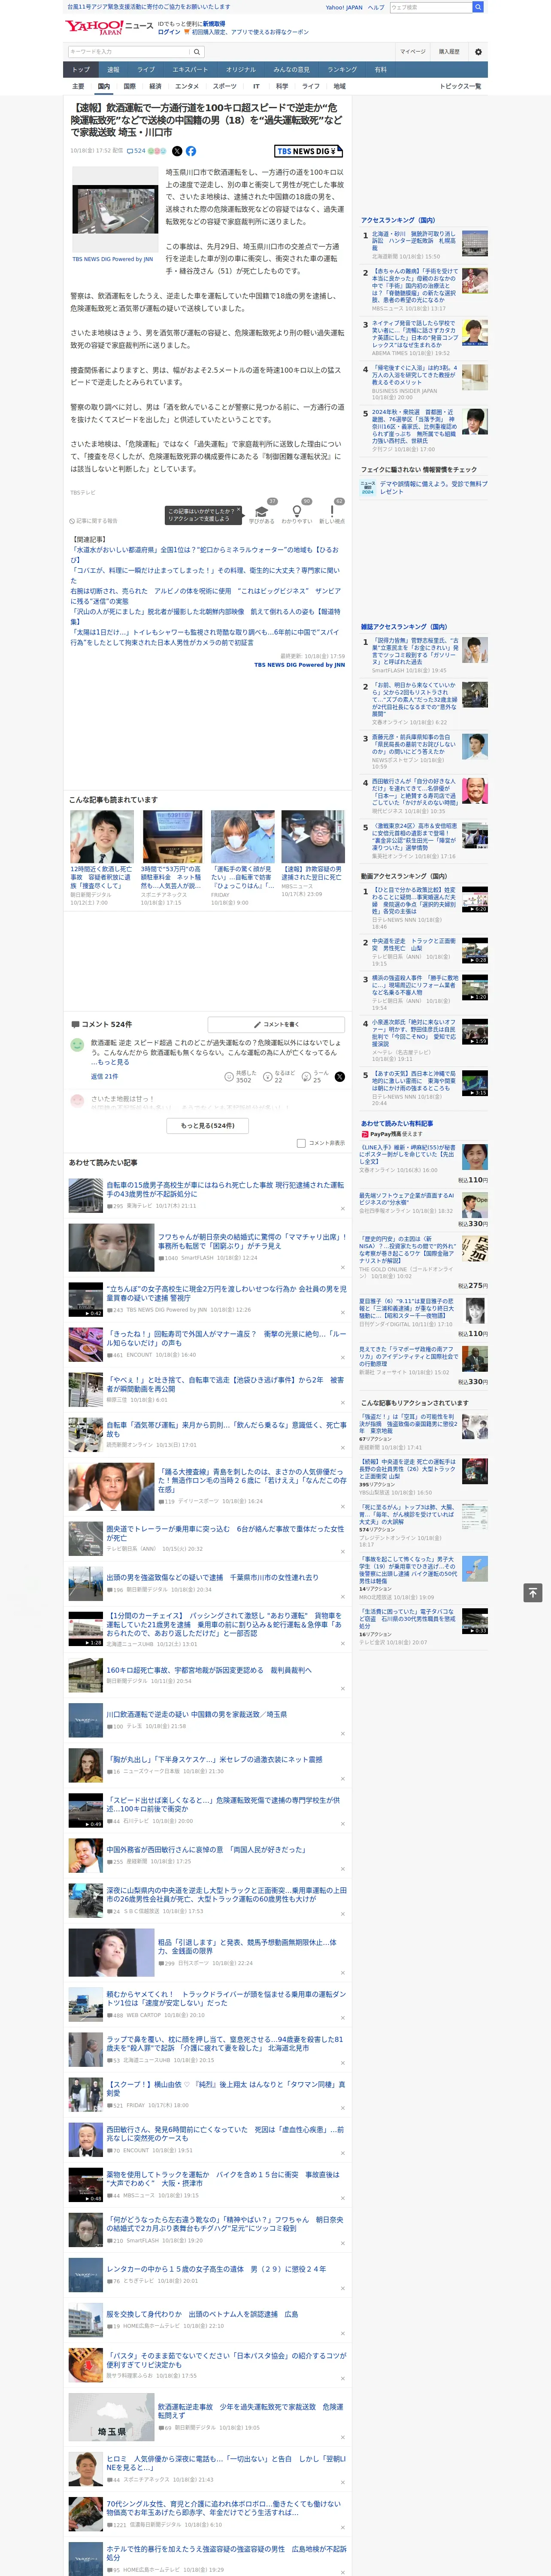The height and width of the screenshot is (2576, 551).
Task: Open 自転車の15歳男子高校生 article link
Action: [x=225, y=1189]
